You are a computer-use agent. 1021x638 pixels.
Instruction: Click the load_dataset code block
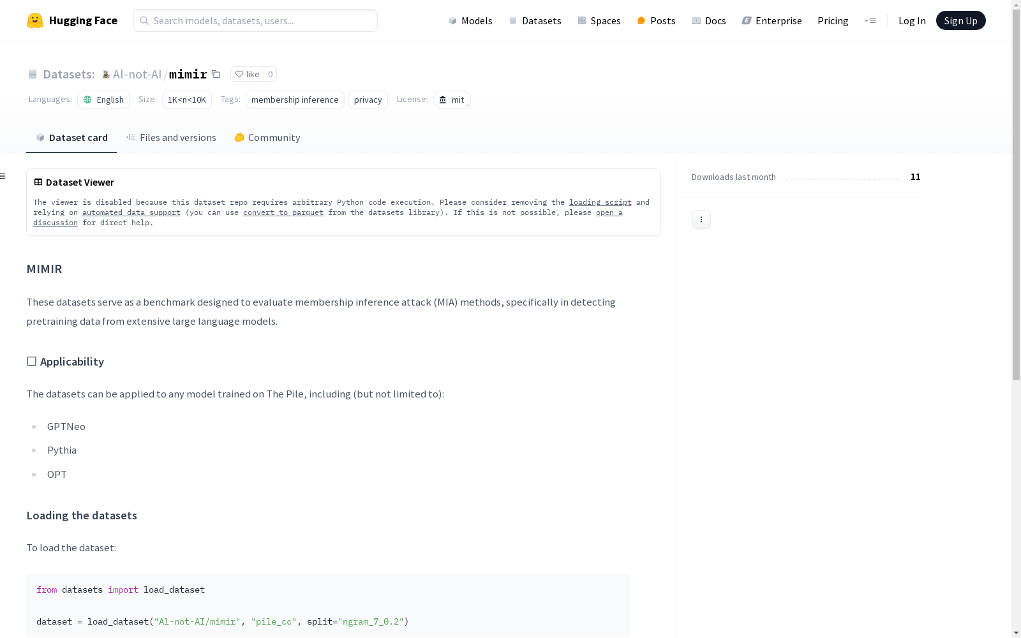328,605
